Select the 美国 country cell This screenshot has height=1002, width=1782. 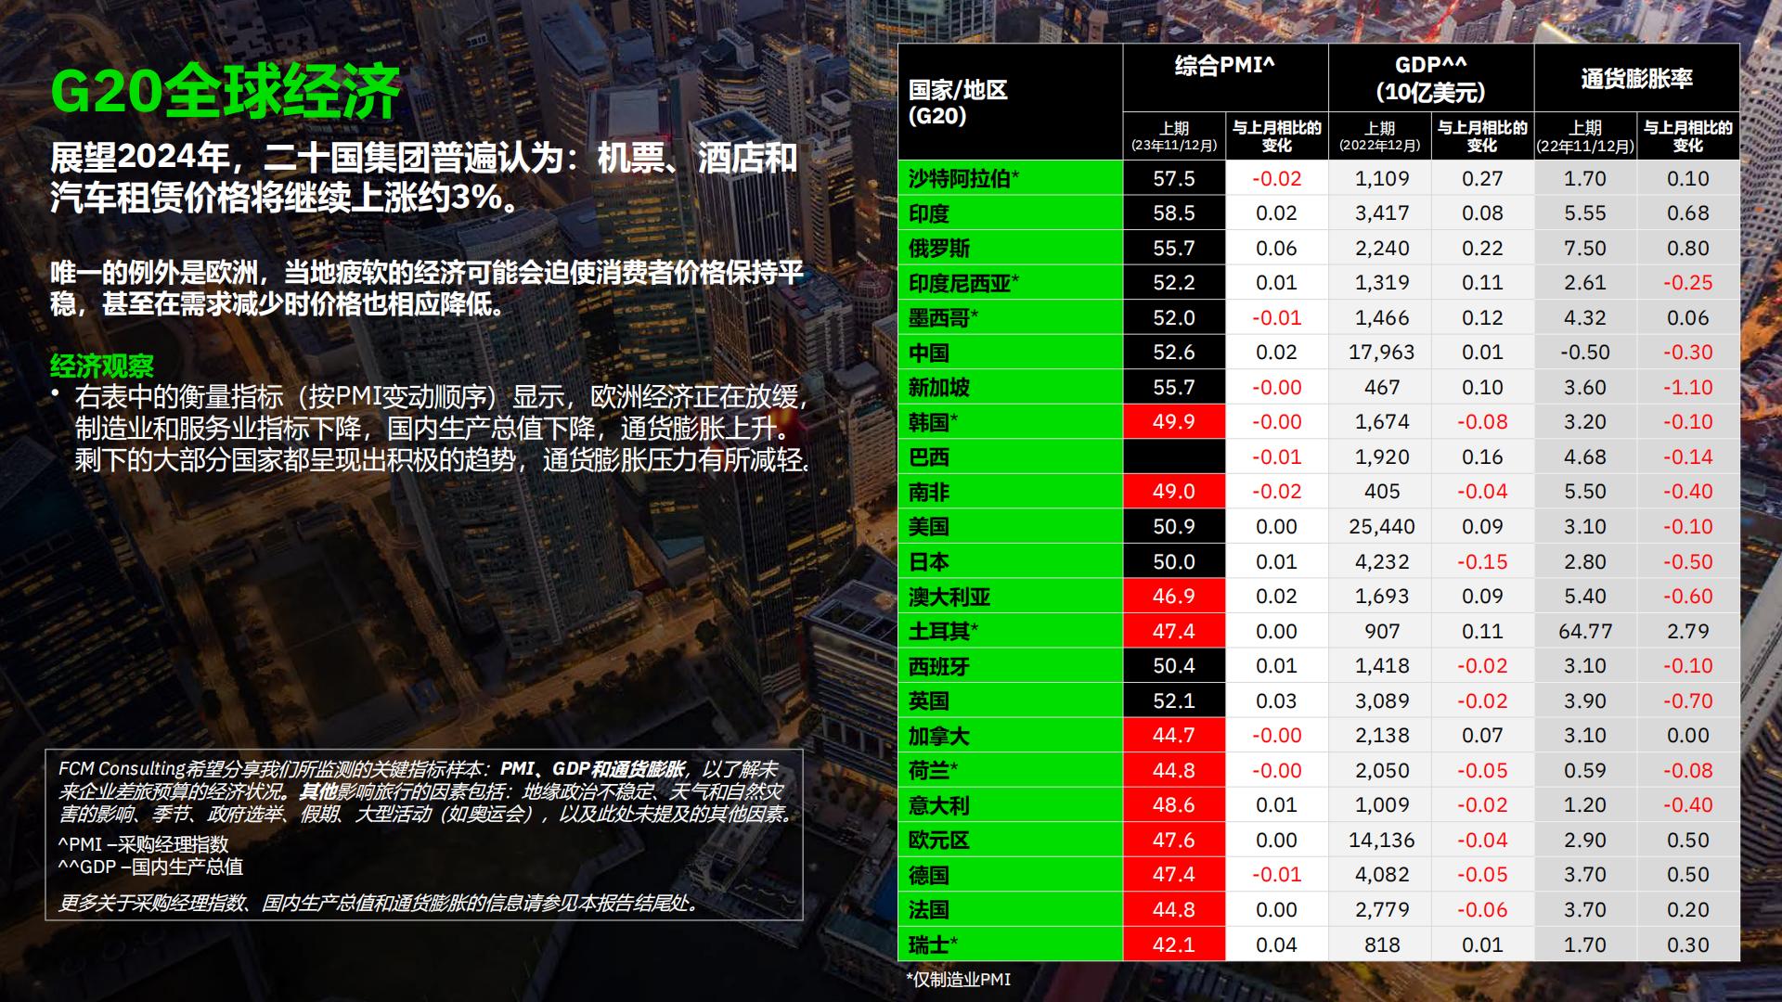[x=1011, y=526]
